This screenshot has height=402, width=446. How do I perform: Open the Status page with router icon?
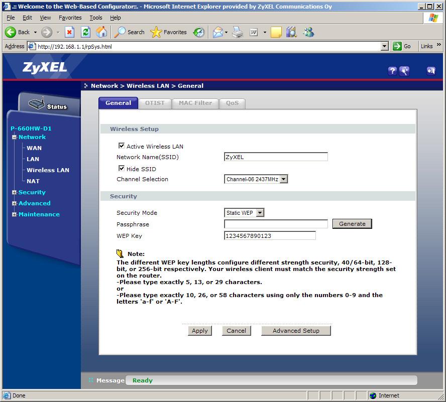point(48,104)
